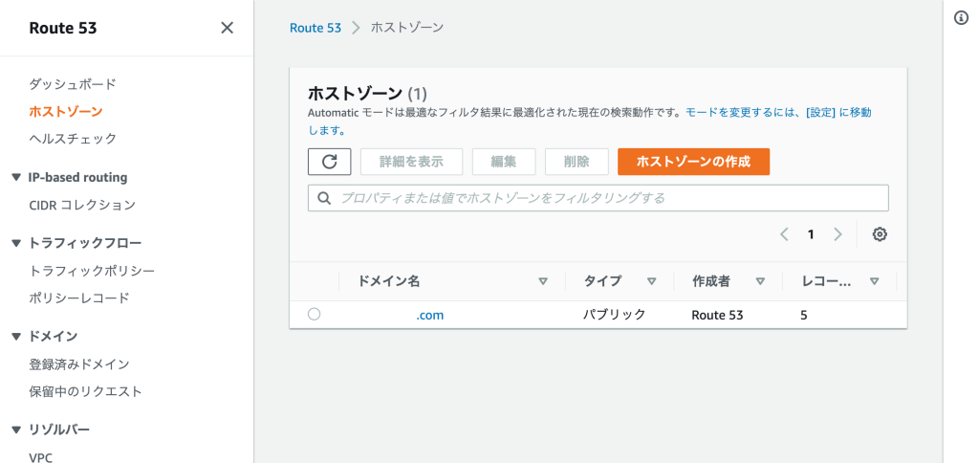Sort by 作成者 column arrow
The height and width of the screenshot is (463, 979).
point(760,282)
